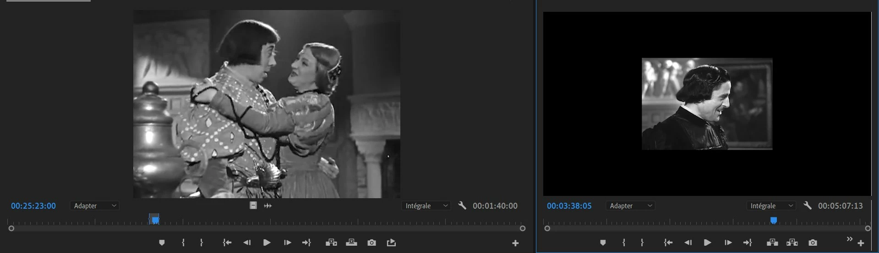The width and height of the screenshot is (879, 253).
Task: Click Lift button in Program monitor
Action: pyautogui.click(x=772, y=242)
